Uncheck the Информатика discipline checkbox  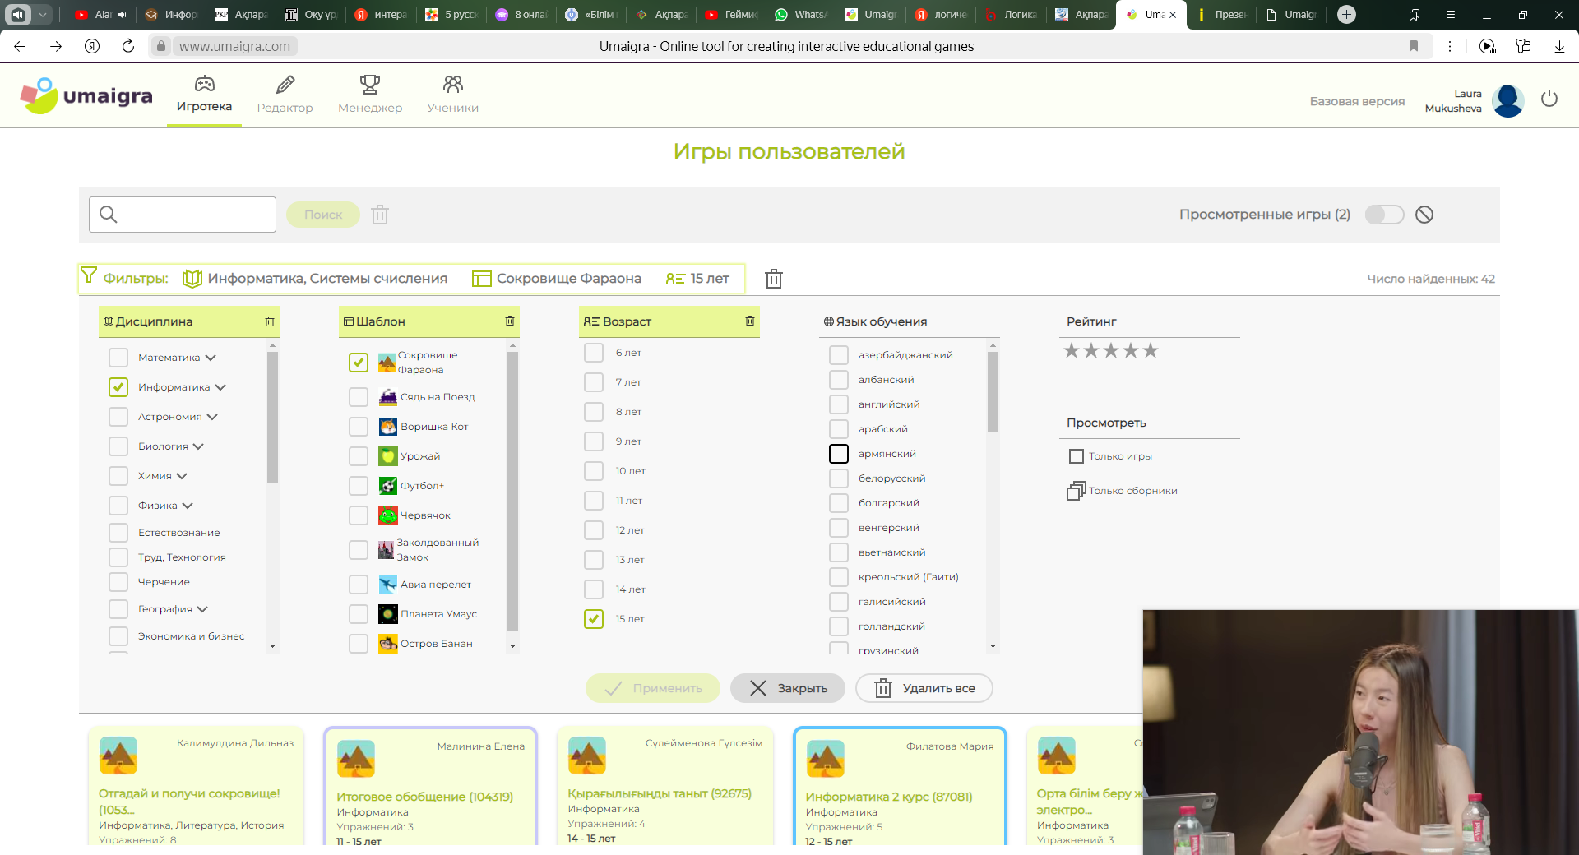118,387
